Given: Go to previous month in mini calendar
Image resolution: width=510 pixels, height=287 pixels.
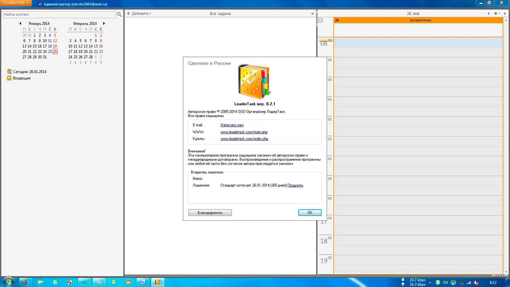Looking at the screenshot, I should [21, 23].
